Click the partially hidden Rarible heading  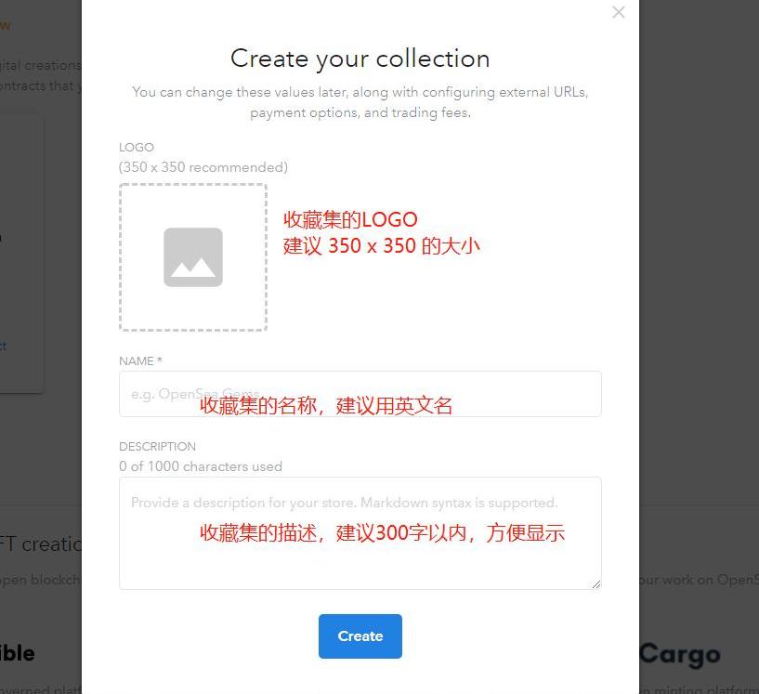(x=18, y=653)
